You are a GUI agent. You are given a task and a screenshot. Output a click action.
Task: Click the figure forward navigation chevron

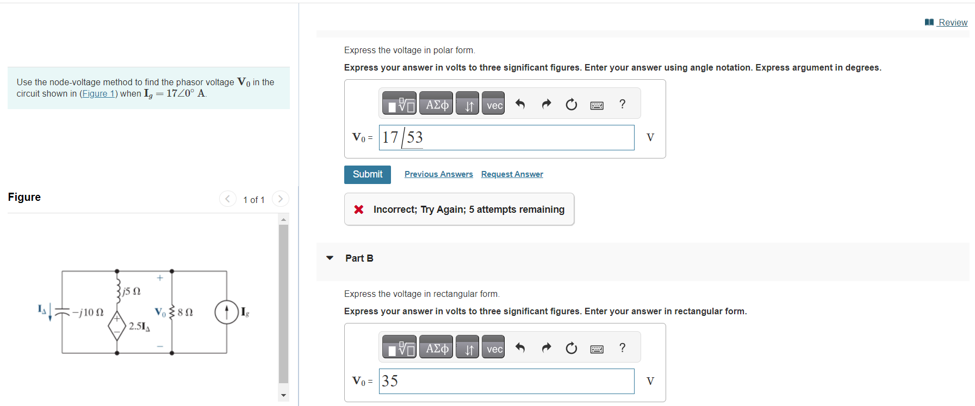tap(280, 199)
